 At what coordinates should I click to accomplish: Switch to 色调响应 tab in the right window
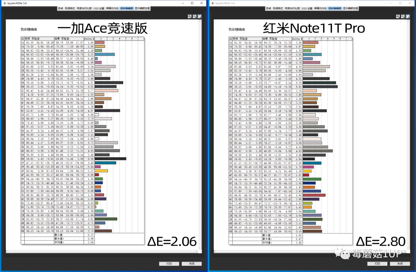click(278, 8)
